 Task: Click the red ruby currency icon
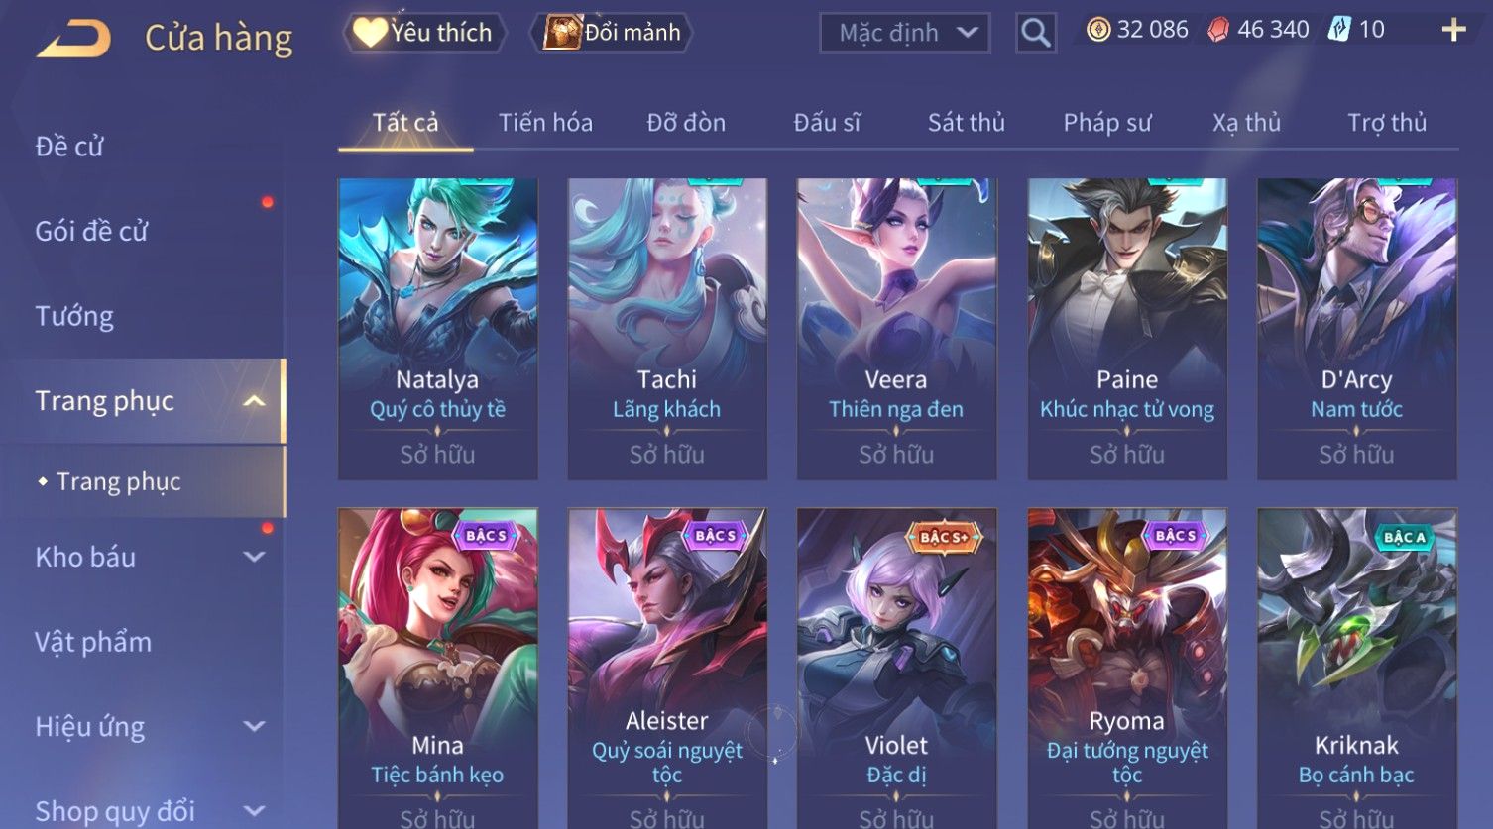1218,30
